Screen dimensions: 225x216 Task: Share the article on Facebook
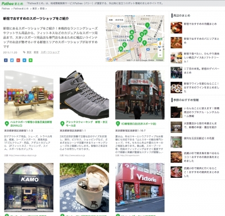point(6,60)
